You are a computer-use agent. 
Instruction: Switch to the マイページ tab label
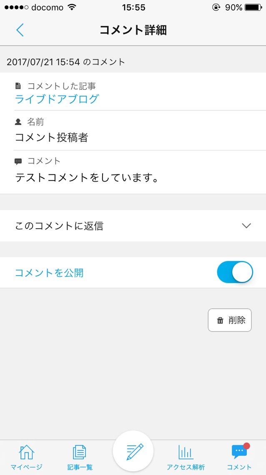pyautogui.click(x=26, y=467)
